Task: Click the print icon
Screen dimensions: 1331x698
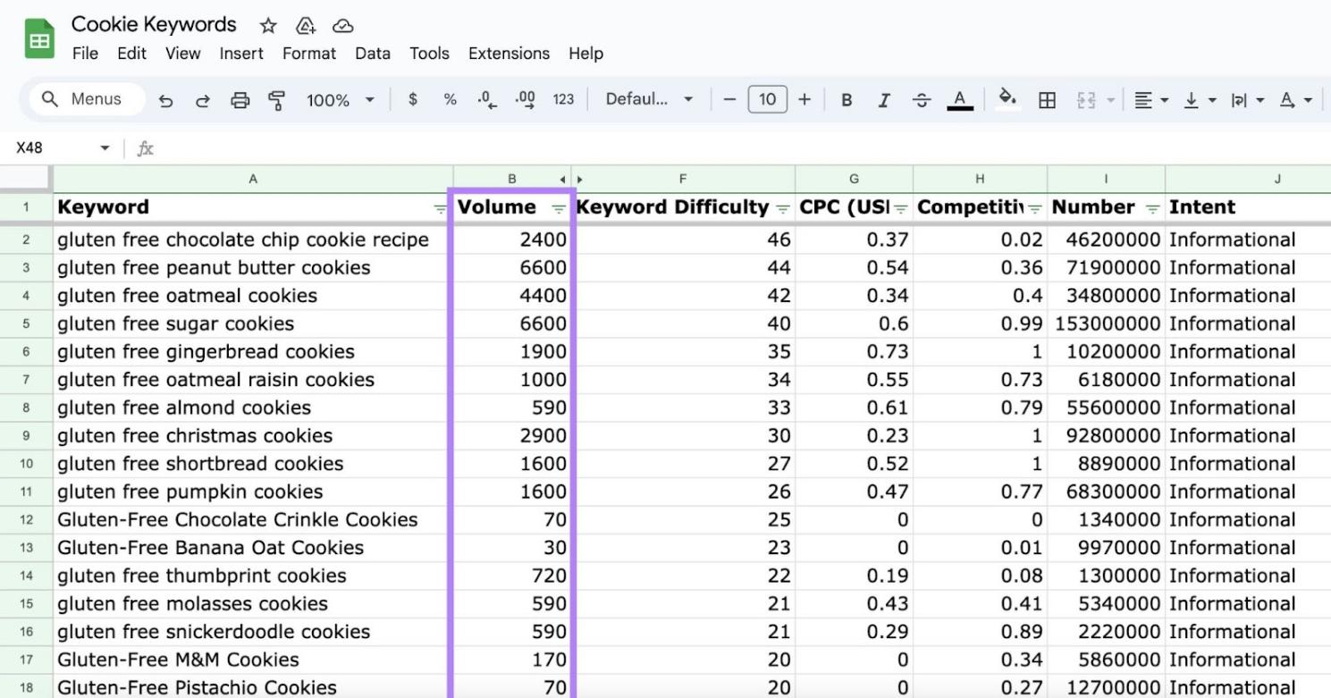Action: [x=240, y=100]
